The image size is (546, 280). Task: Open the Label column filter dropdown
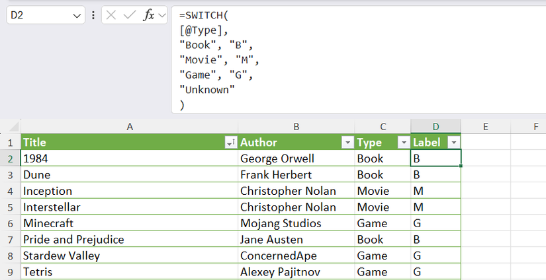(454, 143)
